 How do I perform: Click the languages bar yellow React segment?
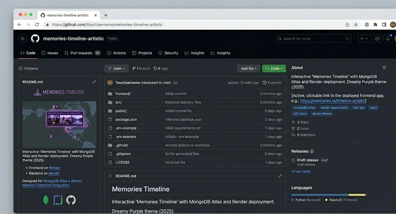[x=357, y=195]
